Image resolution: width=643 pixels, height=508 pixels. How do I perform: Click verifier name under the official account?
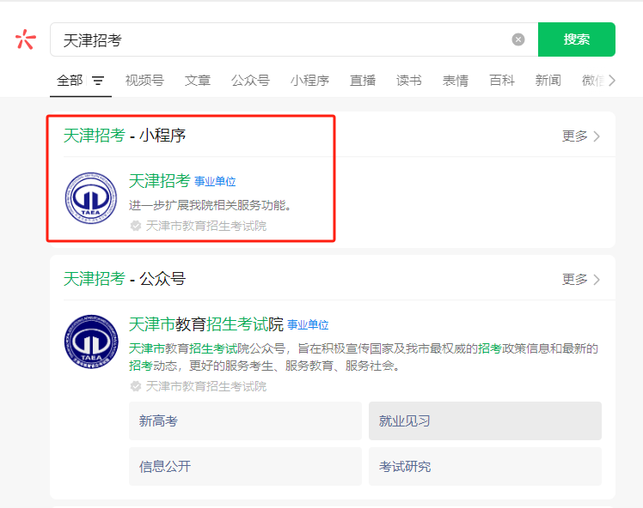(206, 386)
